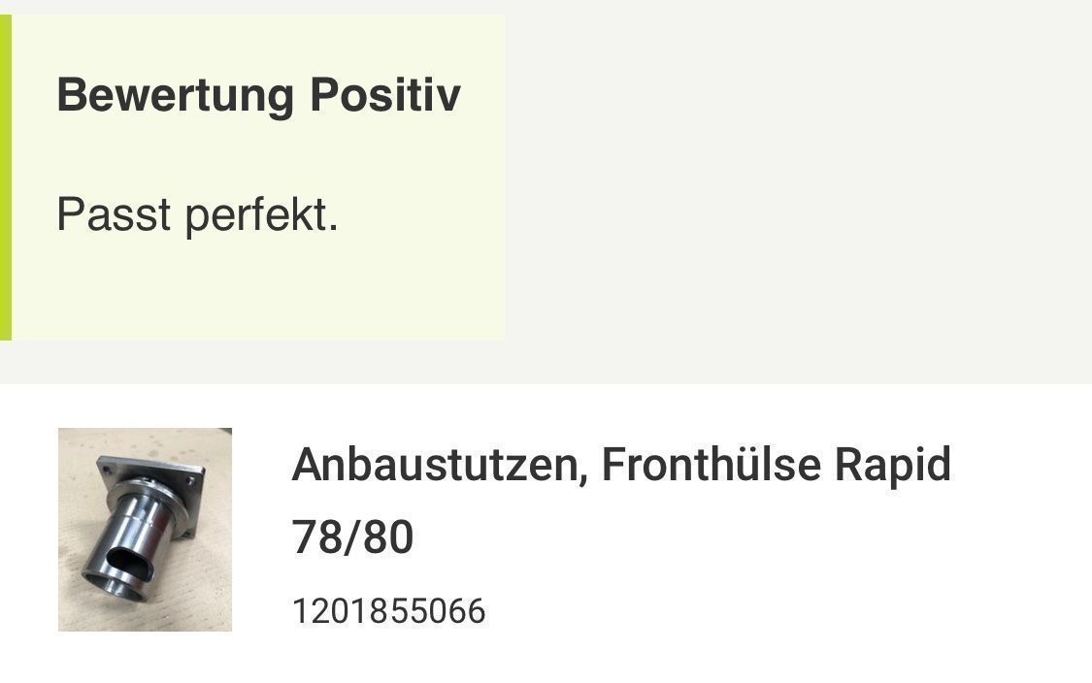Click the white space right of article number
Screen dimensions: 1092x683
point(787,611)
